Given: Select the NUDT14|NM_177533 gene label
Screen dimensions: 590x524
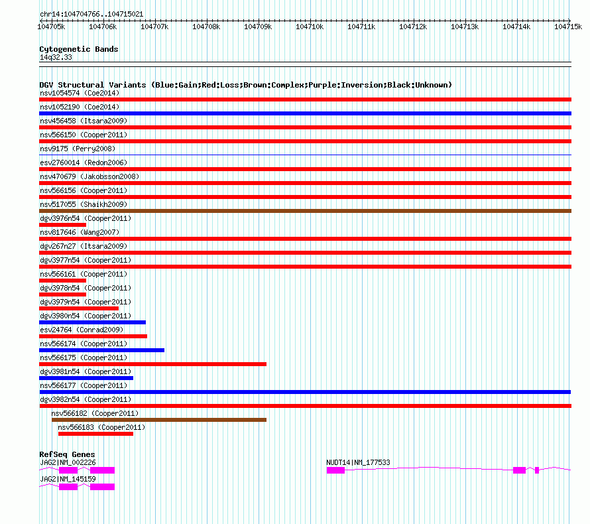Looking at the screenshot, I should tap(358, 462).
